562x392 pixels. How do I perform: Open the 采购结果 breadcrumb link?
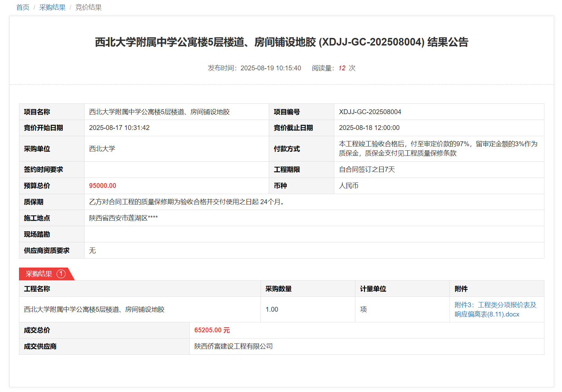click(52, 8)
